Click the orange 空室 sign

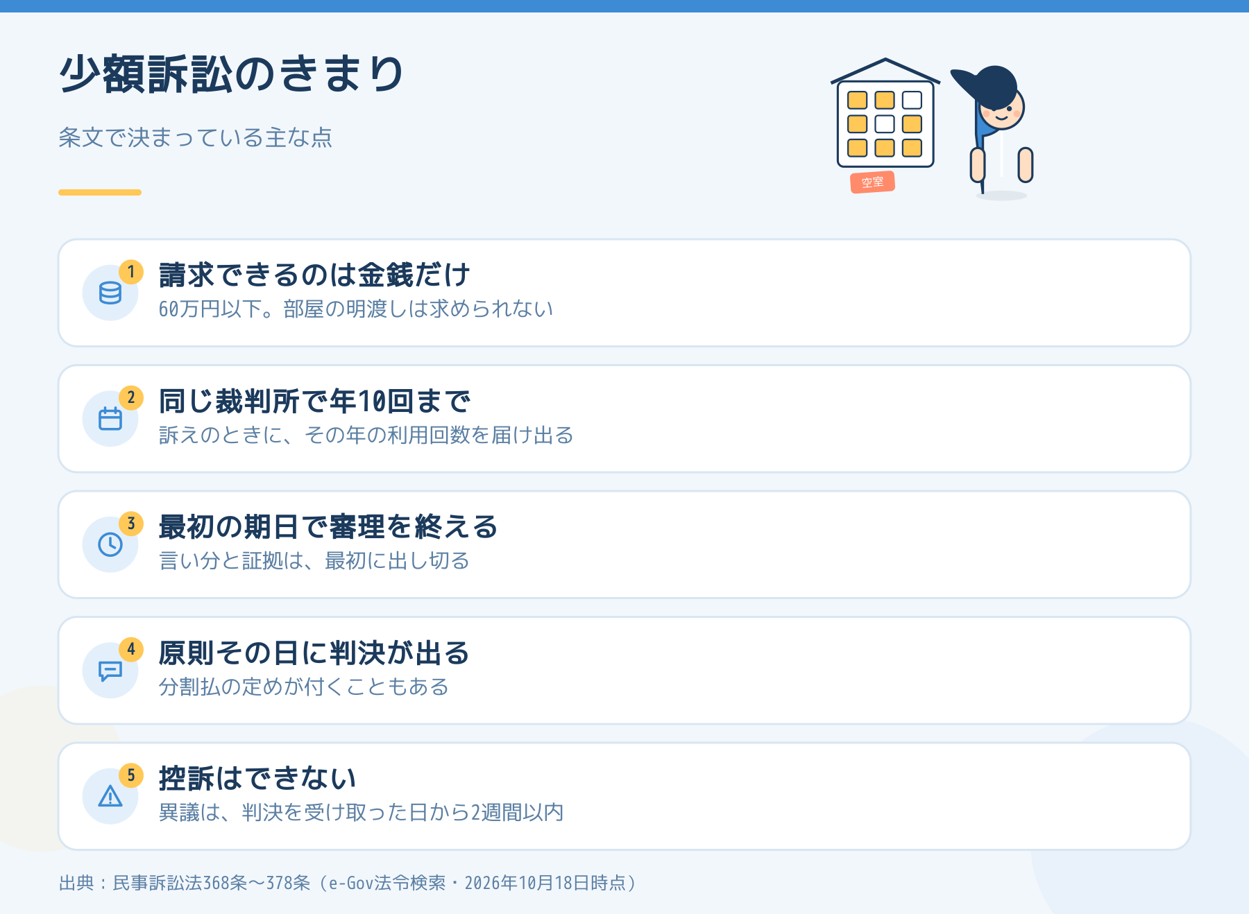click(x=872, y=182)
